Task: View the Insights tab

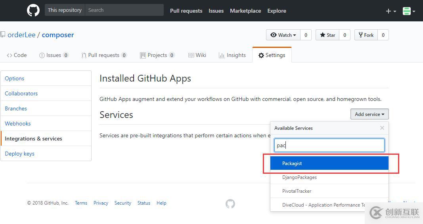Action: tap(232, 55)
